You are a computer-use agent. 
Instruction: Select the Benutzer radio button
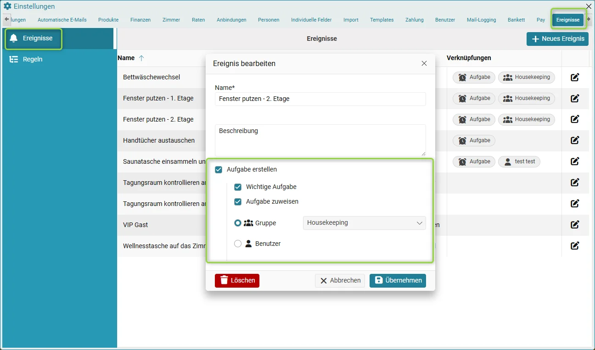(x=238, y=244)
